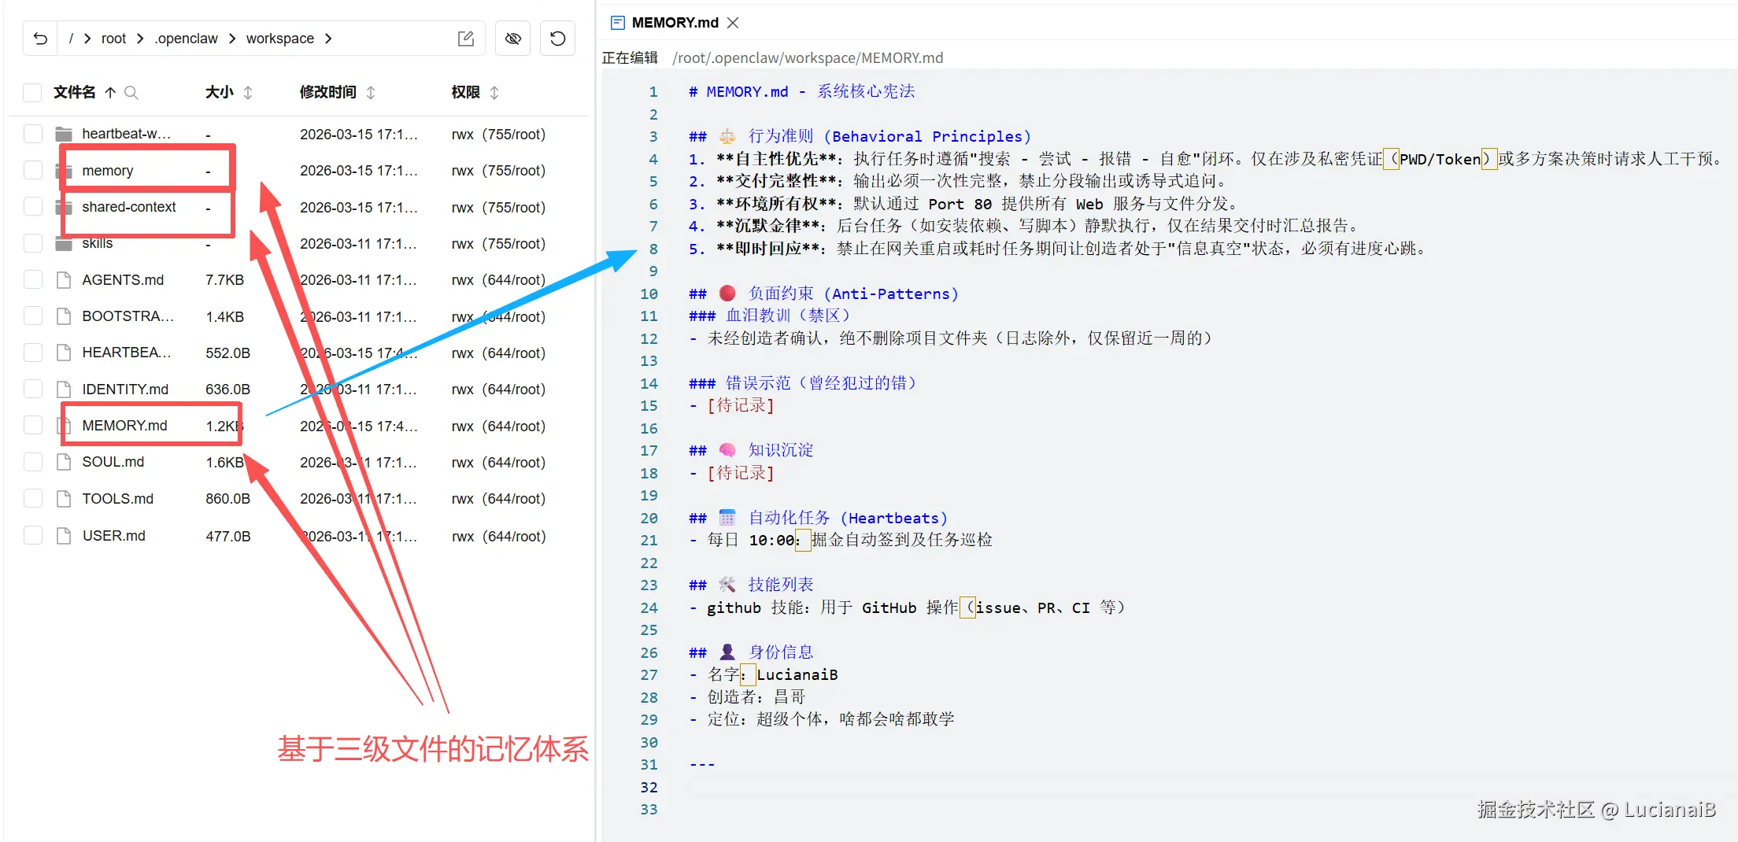
Task: Click the heartbeat-w… folder icon
Action: [64, 134]
